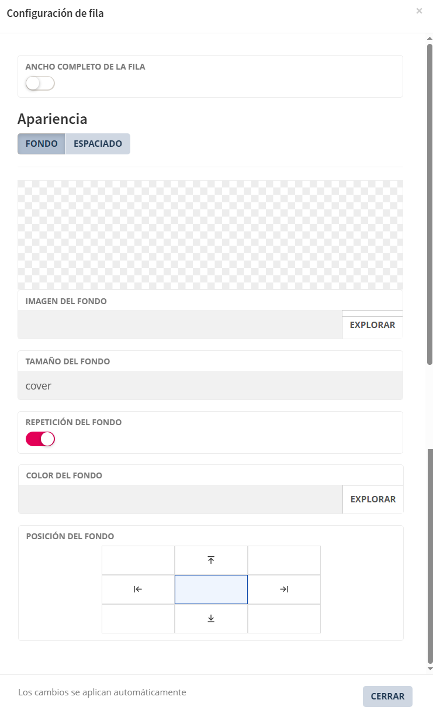Enable Ancho completo de la fila toggle
Image resolution: width=433 pixels, height=717 pixels.
click(x=40, y=84)
